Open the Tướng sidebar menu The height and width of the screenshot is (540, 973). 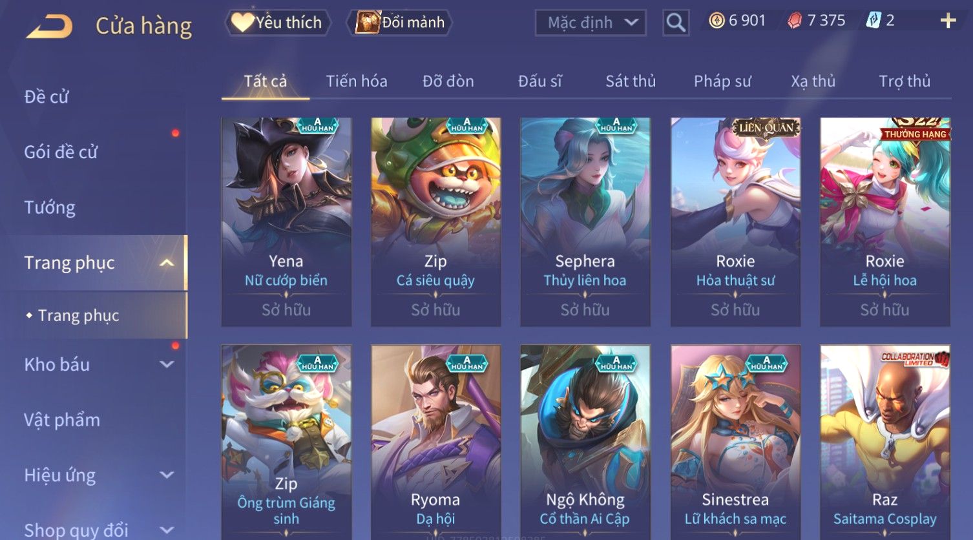point(50,207)
